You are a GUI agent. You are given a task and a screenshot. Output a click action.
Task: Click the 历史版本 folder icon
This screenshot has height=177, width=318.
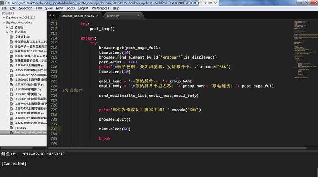11,32
